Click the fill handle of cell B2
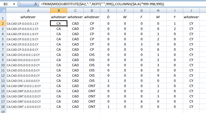The height and width of the screenshot is (113, 206). pyautogui.click(x=67, y=26)
